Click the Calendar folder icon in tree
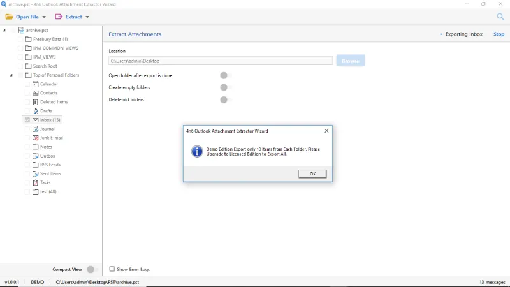The image size is (510, 287). [x=36, y=84]
